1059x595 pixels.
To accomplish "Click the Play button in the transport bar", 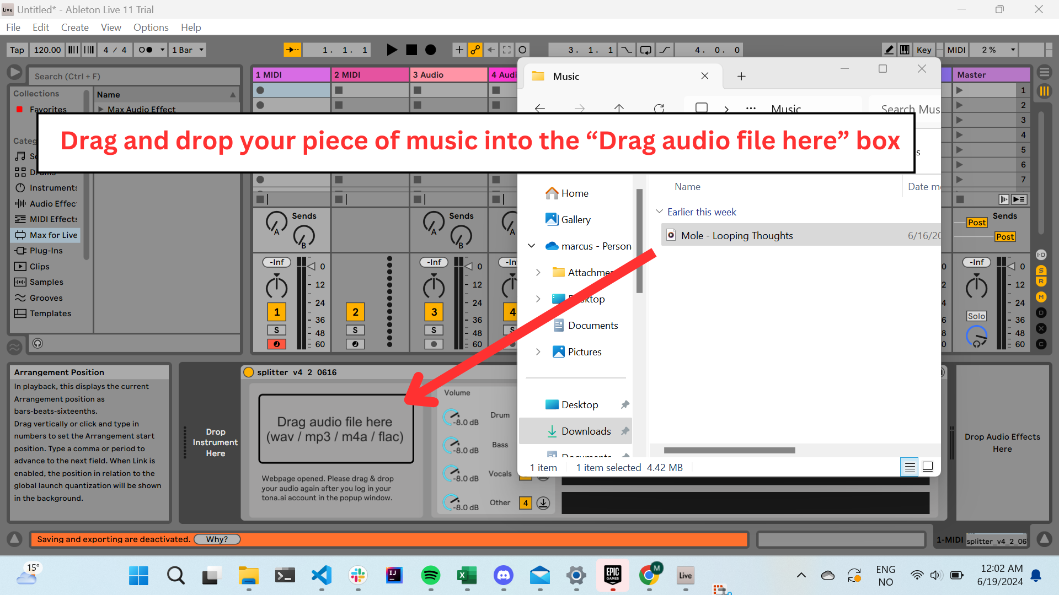I will pyautogui.click(x=392, y=50).
